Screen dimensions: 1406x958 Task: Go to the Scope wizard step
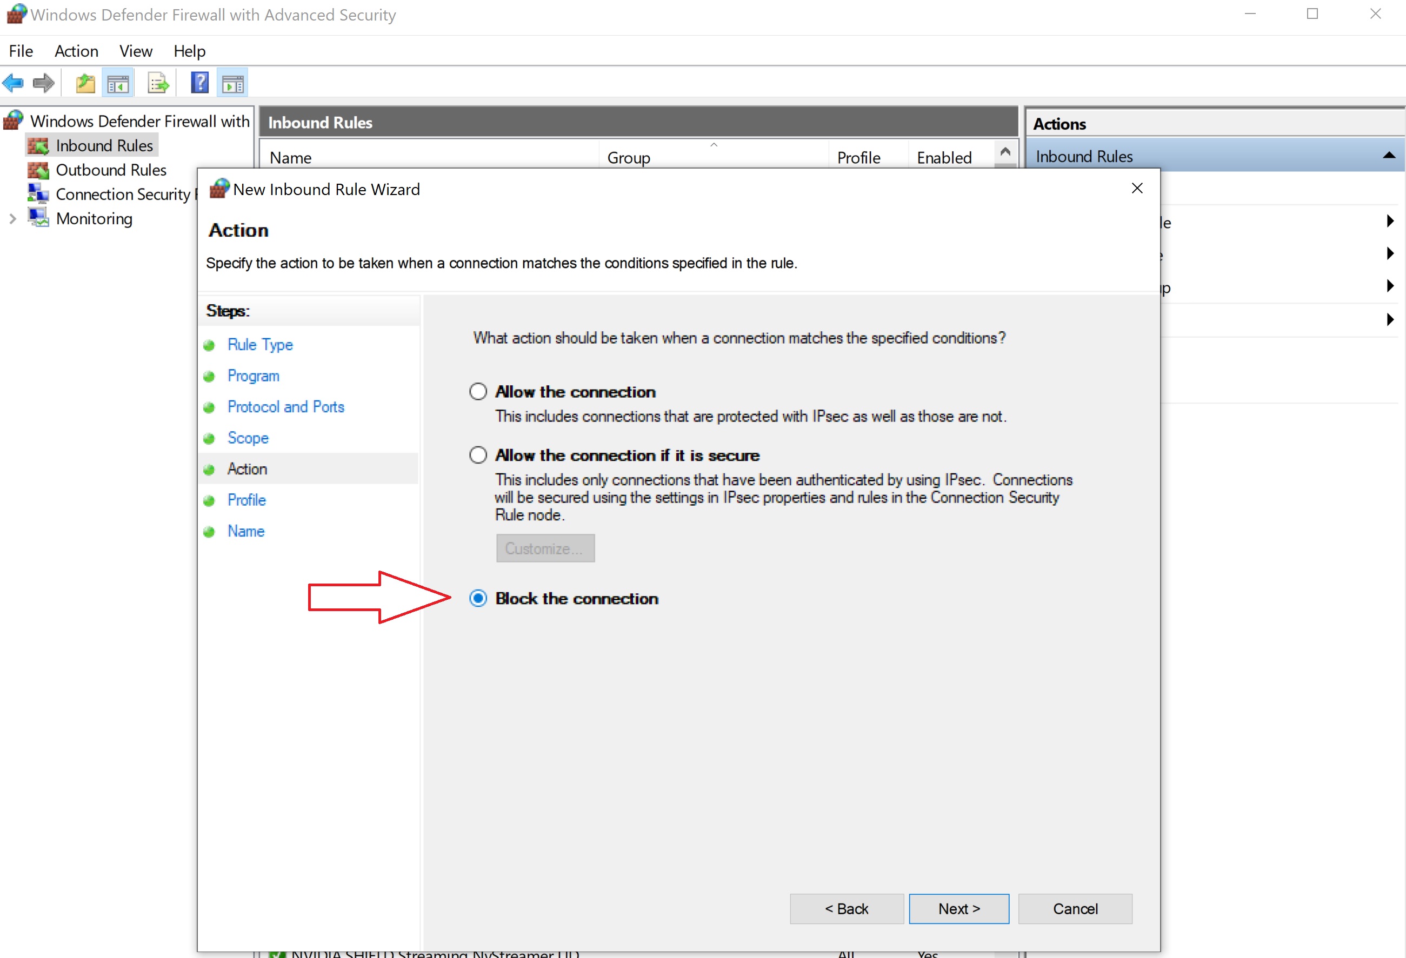point(248,438)
